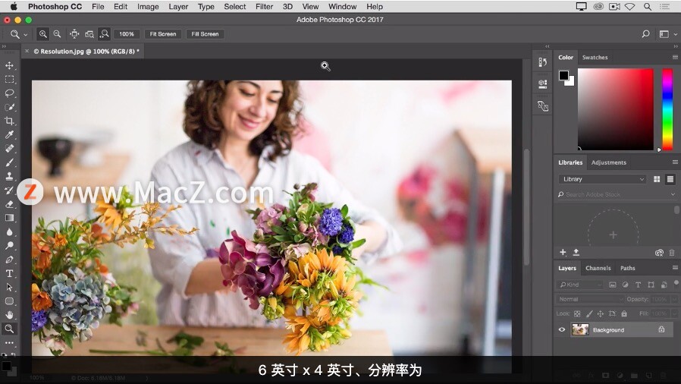Select the Spot Healing Brush tool
This screenshot has width=681, height=384.
pyautogui.click(x=9, y=149)
